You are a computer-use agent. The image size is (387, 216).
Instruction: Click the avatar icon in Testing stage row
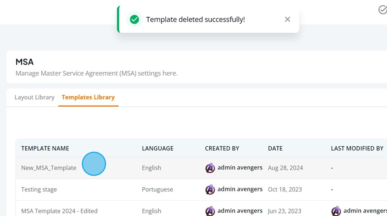point(210,189)
